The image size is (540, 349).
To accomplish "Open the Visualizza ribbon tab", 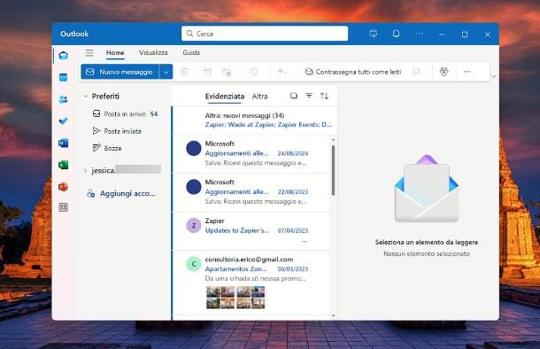I will [153, 53].
